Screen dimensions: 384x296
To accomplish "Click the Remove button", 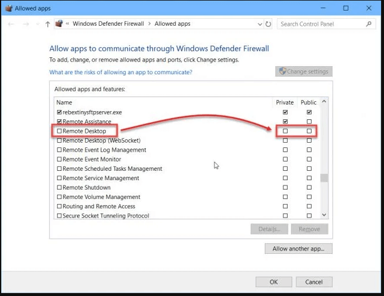I will point(309,229).
